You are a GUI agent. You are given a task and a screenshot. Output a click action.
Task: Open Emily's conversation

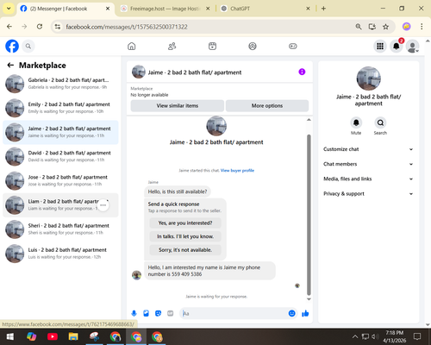point(60,108)
